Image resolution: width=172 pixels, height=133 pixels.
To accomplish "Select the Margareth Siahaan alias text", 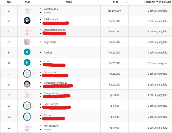I will [x=55, y=30].
